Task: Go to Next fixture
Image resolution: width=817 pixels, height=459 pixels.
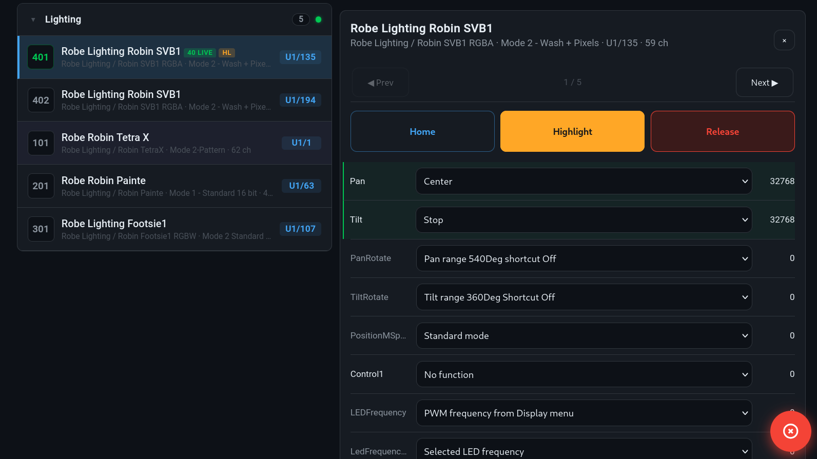Action: [x=764, y=83]
